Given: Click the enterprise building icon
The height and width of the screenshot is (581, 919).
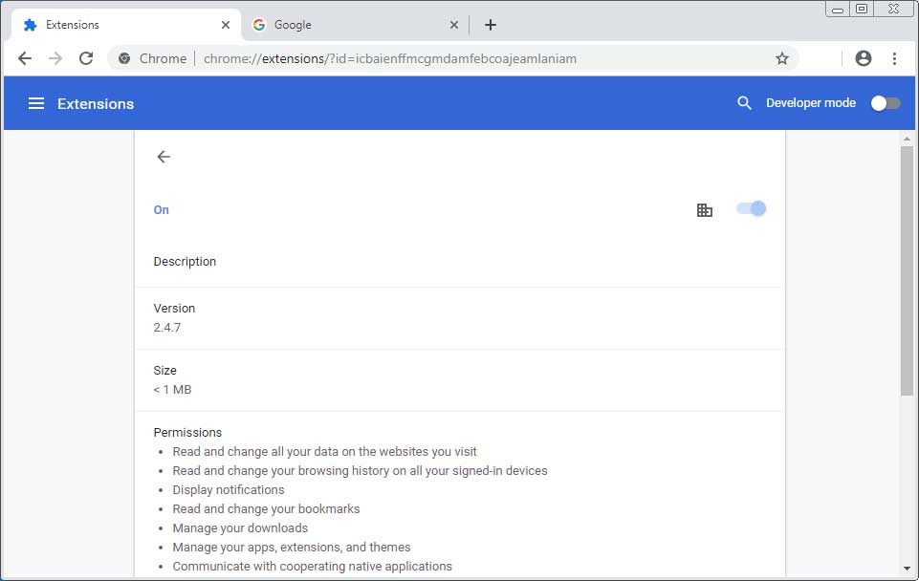Looking at the screenshot, I should pos(705,208).
